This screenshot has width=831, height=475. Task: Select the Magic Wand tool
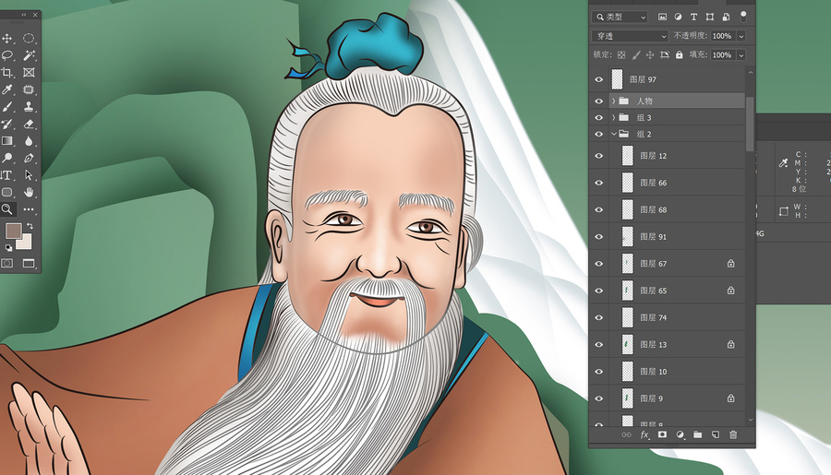29,55
